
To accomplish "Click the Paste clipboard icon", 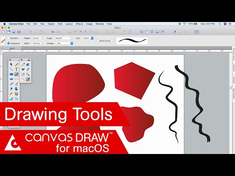I will click(41, 32).
